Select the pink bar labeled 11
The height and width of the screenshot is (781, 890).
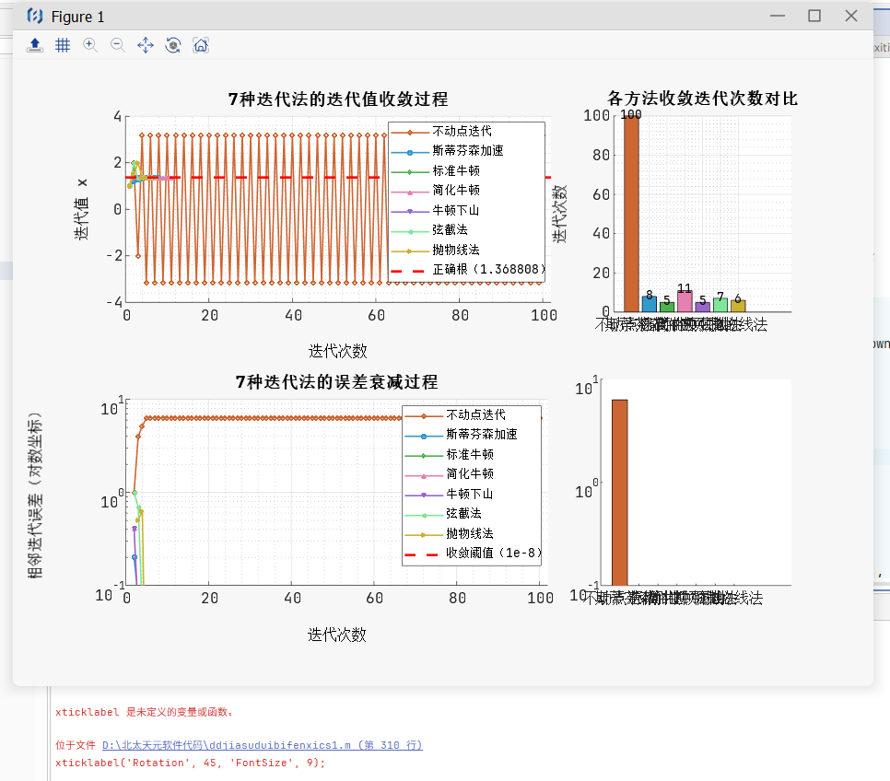(685, 301)
